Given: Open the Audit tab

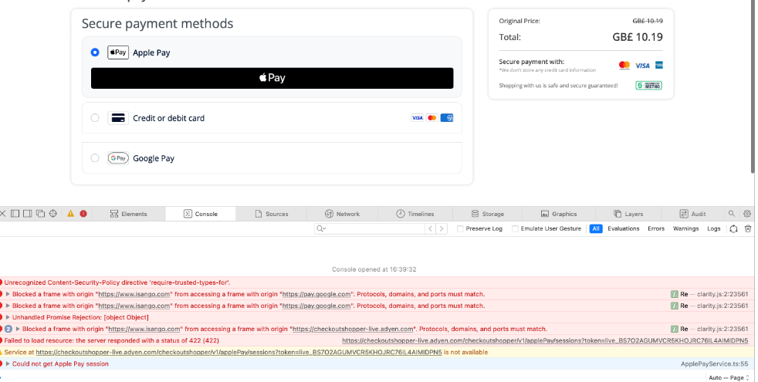Looking at the screenshot, I should coord(692,214).
